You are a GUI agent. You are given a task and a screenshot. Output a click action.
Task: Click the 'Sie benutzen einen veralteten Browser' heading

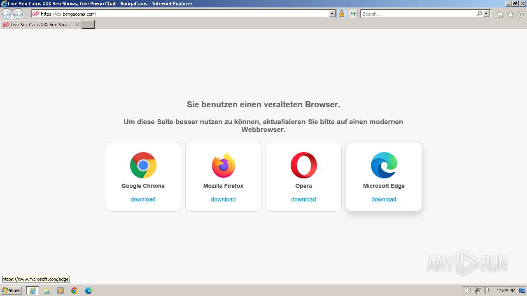(263, 104)
